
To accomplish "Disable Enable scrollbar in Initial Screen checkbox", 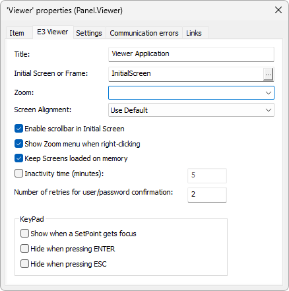I will (x=18, y=129).
